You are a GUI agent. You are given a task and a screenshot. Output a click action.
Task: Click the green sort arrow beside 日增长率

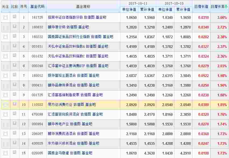[x=226, y=6]
